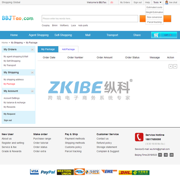
Task: Open Customs policy footer link
Action: pyautogui.click(x=73, y=147)
